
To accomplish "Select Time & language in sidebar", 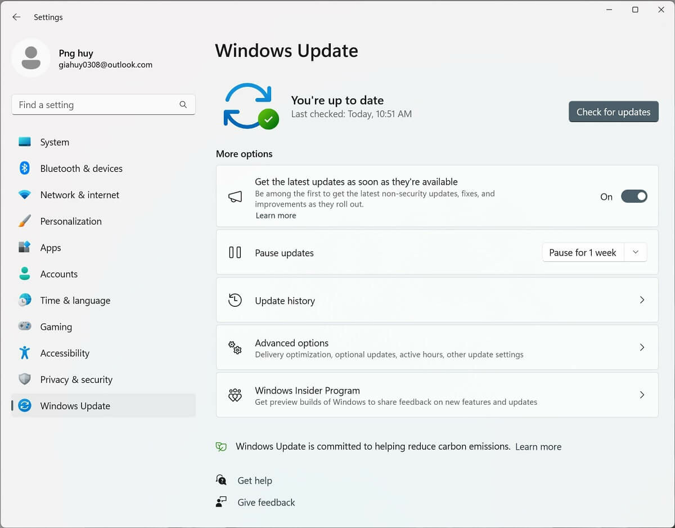I will coord(75,301).
